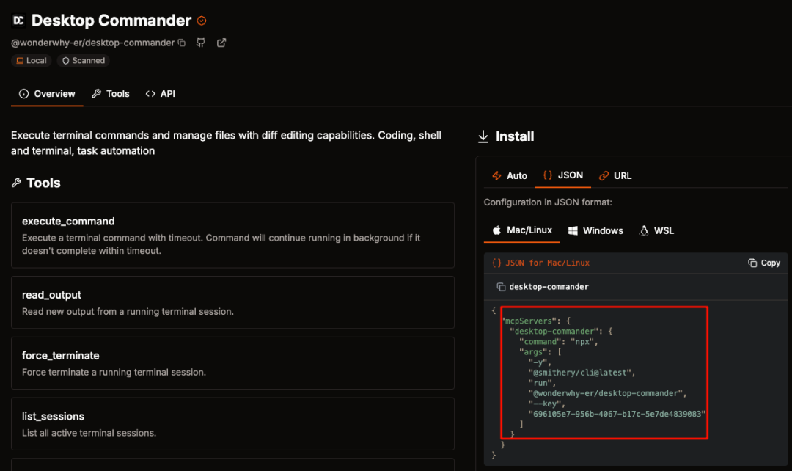Image resolution: width=792 pixels, height=471 pixels.
Task: Switch to the API tab
Action: click(x=161, y=94)
